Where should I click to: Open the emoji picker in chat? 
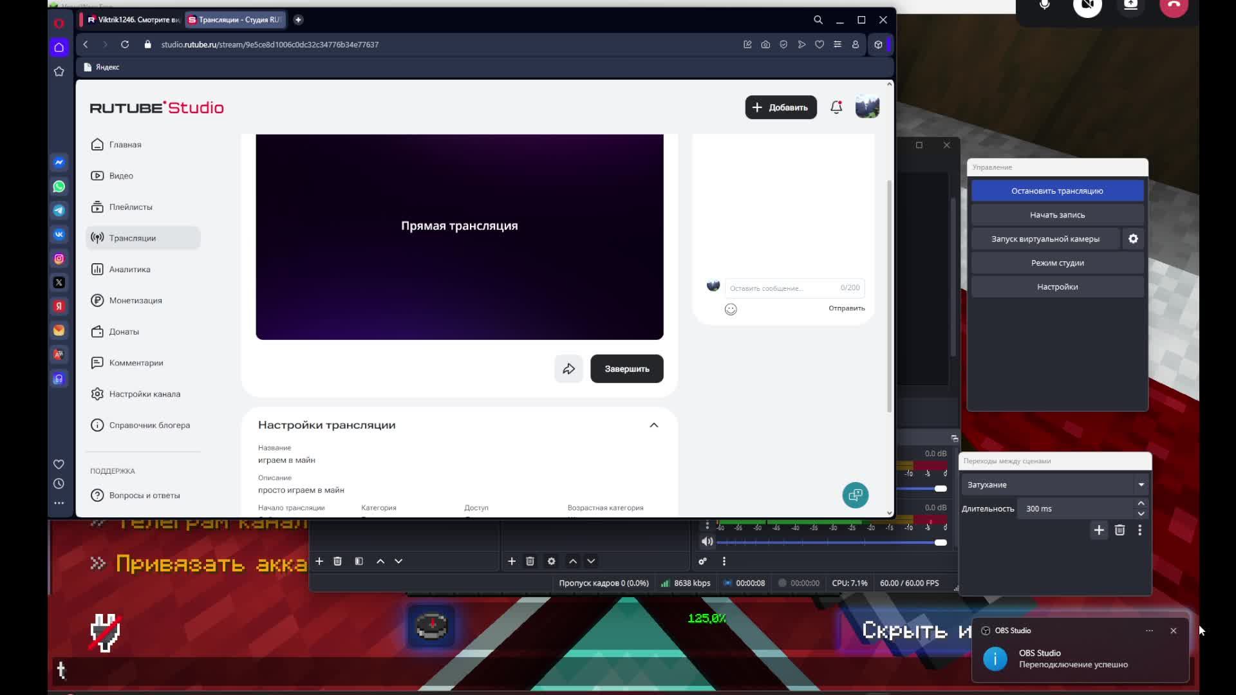(731, 310)
